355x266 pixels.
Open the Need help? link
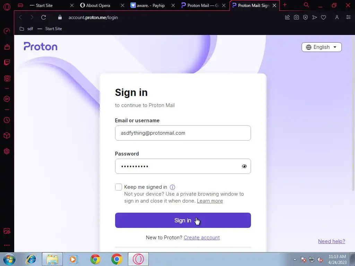[x=331, y=241]
